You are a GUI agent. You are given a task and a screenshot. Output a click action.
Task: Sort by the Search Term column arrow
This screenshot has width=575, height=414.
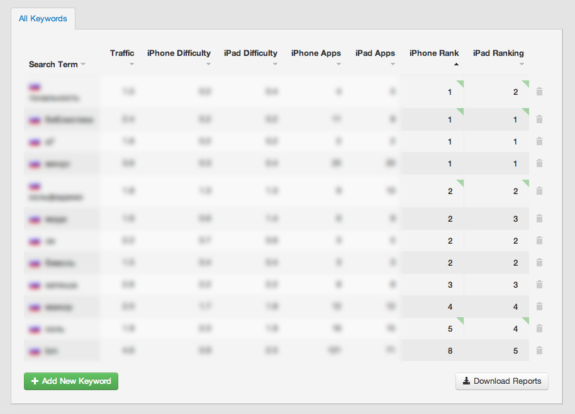(x=83, y=65)
